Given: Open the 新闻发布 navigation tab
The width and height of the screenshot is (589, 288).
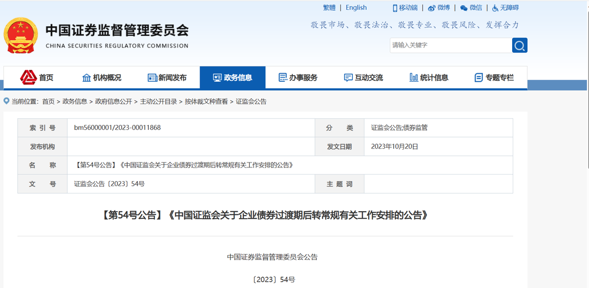Looking at the screenshot, I should (x=167, y=77).
